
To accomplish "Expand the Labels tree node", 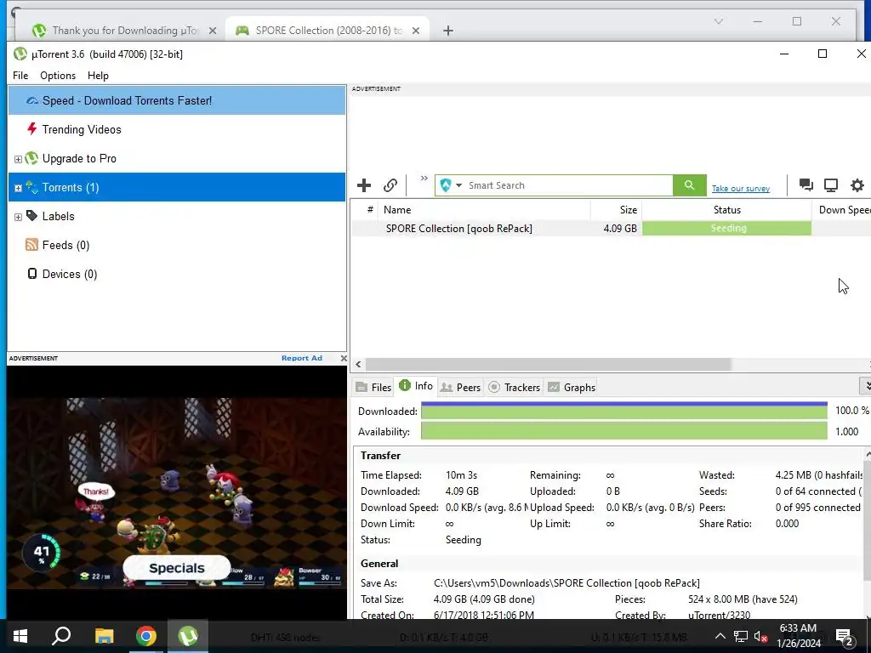I will click(18, 217).
